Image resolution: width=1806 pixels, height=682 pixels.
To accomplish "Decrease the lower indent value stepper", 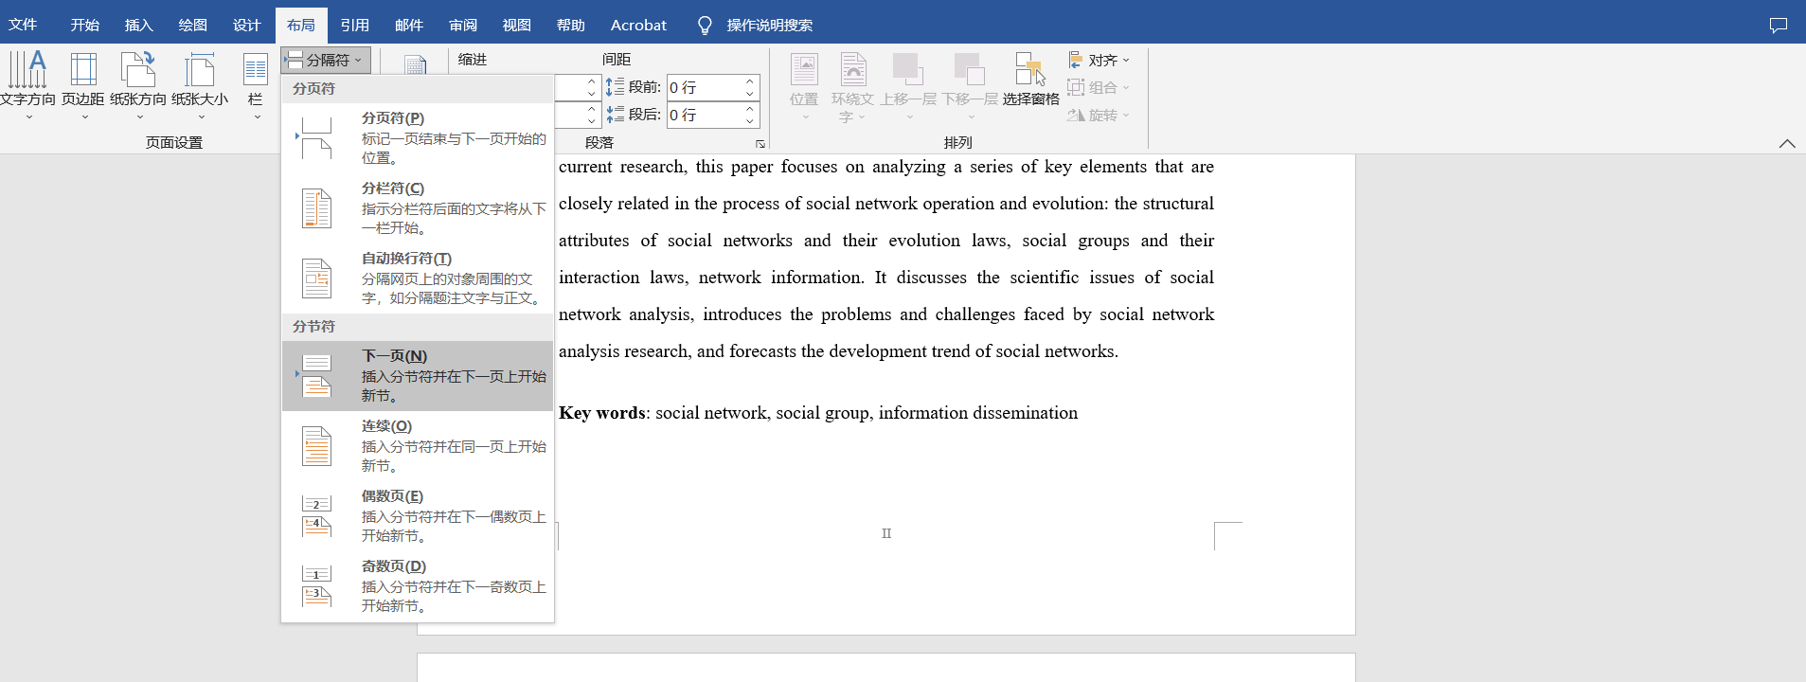I will [591, 121].
